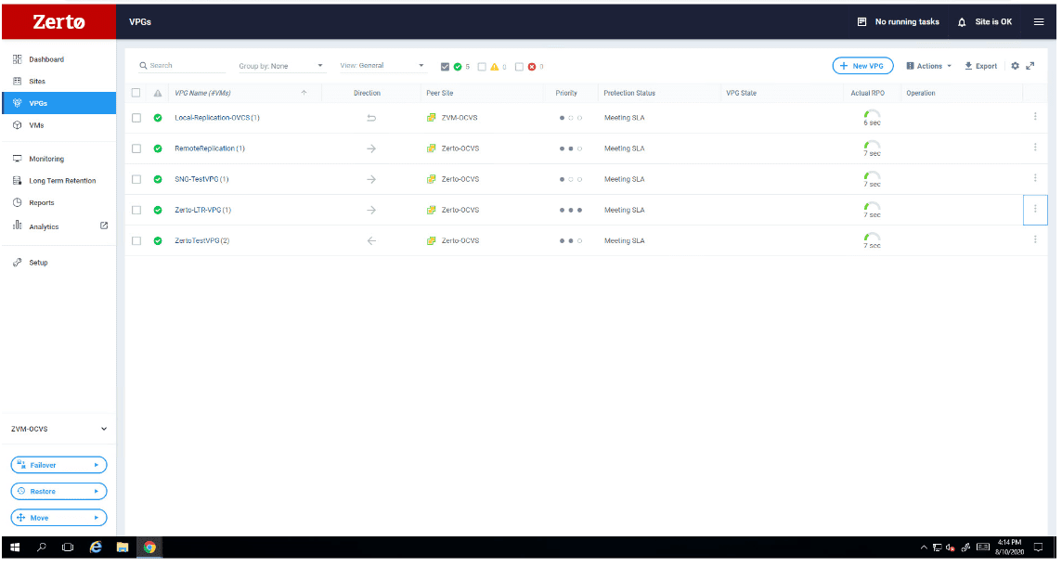
Task: Open the View: General dropdown
Action: (x=382, y=66)
